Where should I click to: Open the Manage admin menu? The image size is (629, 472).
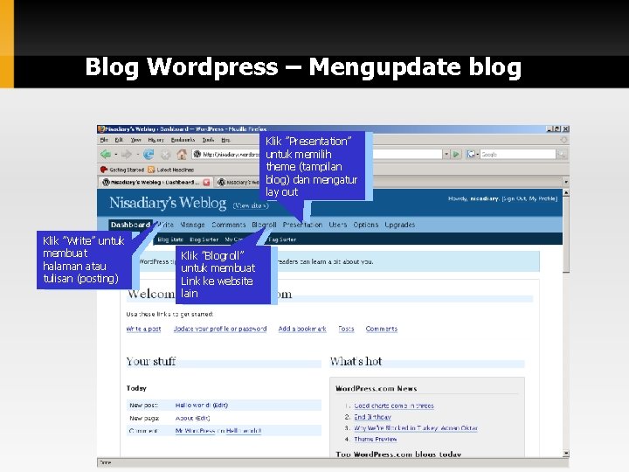coord(192,225)
